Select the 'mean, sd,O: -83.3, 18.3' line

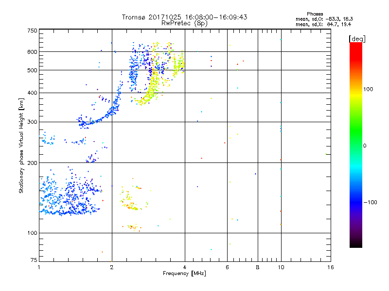pos(324,19)
